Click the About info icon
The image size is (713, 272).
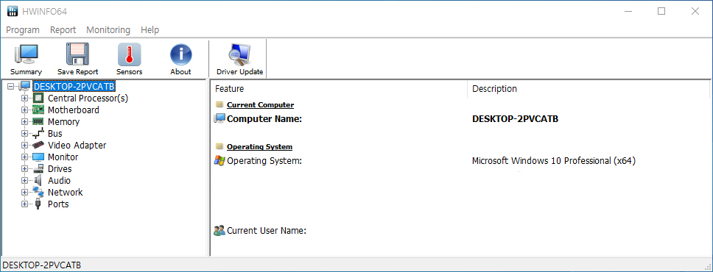[x=181, y=54]
